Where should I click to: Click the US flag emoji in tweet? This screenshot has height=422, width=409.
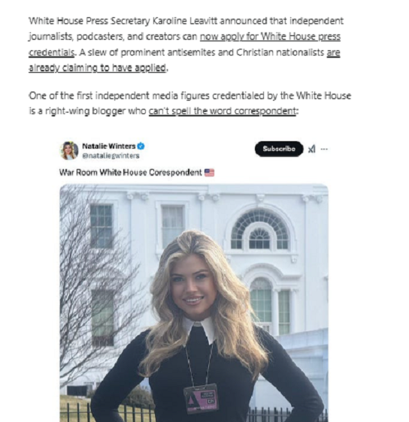pyautogui.click(x=209, y=172)
